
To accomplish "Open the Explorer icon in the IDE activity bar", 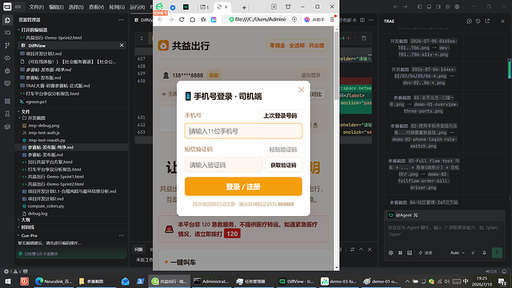I will pyautogui.click(x=7, y=20).
